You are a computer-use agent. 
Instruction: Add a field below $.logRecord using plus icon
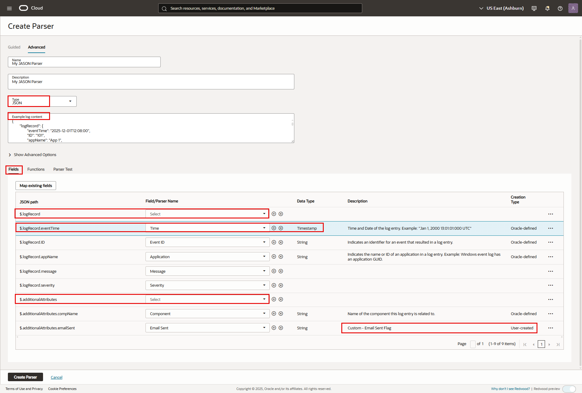[x=274, y=214]
